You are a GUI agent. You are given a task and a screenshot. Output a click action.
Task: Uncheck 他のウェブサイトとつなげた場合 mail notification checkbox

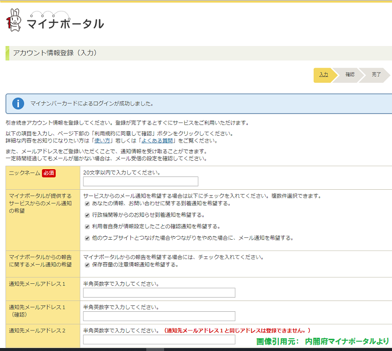coord(87,238)
